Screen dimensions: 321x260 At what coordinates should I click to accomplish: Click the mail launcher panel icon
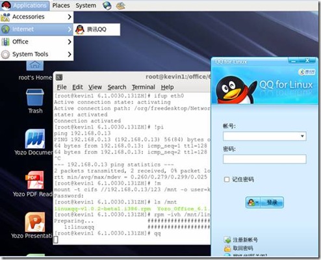click(x=121, y=6)
